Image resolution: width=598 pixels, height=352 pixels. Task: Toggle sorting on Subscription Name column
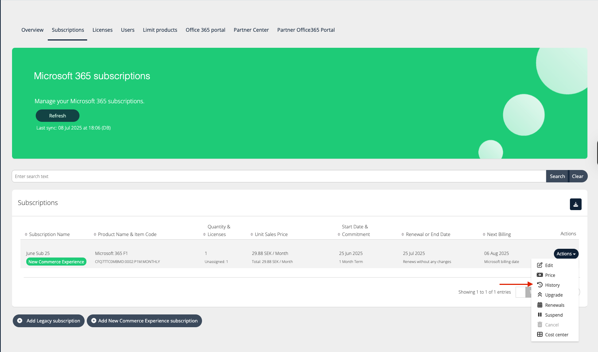25,234
